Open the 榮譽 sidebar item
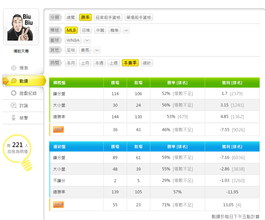 click(23, 118)
